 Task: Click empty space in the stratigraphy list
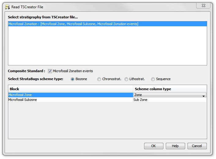click(107, 46)
